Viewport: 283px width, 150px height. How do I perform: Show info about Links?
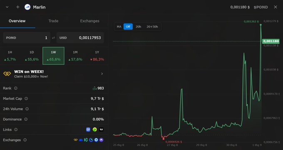pos(16,130)
